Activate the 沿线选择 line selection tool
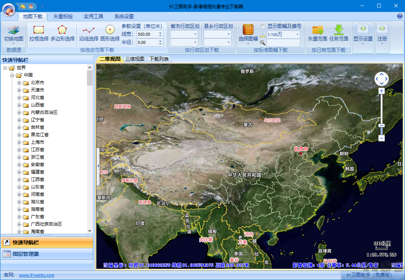This screenshot has width=405, height=280. 88,30
